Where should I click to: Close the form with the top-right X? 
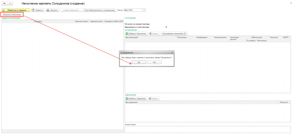coord(291,3)
